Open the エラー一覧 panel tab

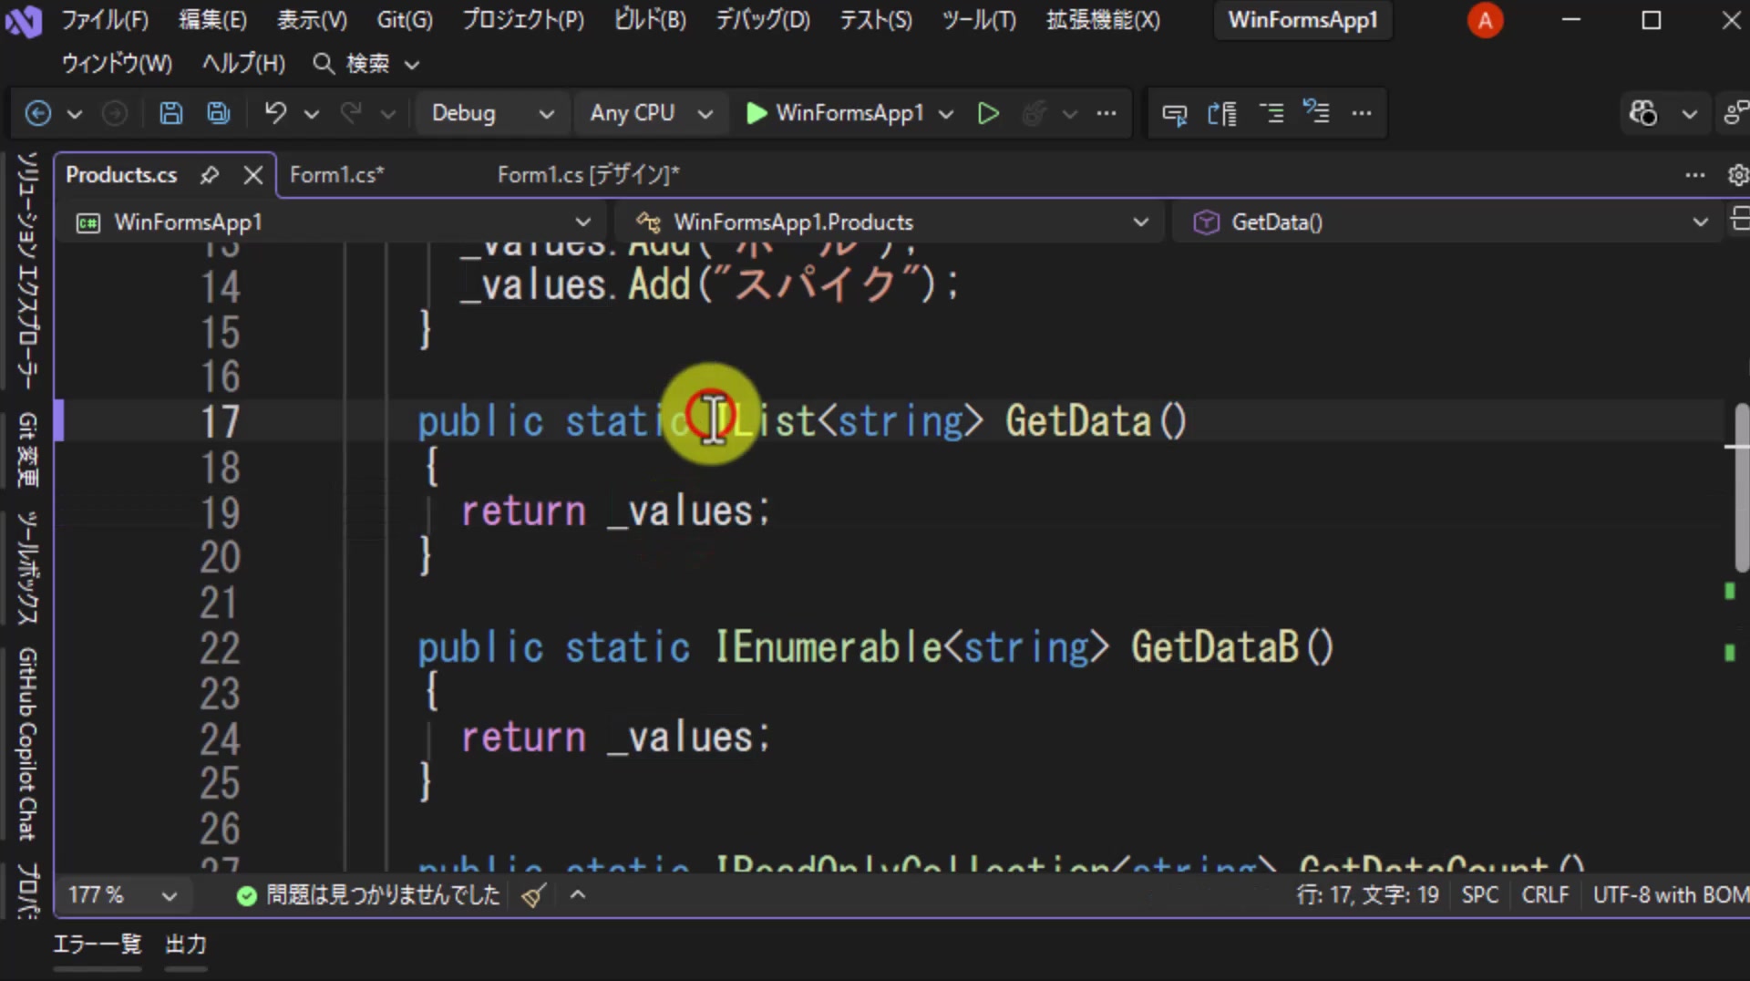click(98, 944)
